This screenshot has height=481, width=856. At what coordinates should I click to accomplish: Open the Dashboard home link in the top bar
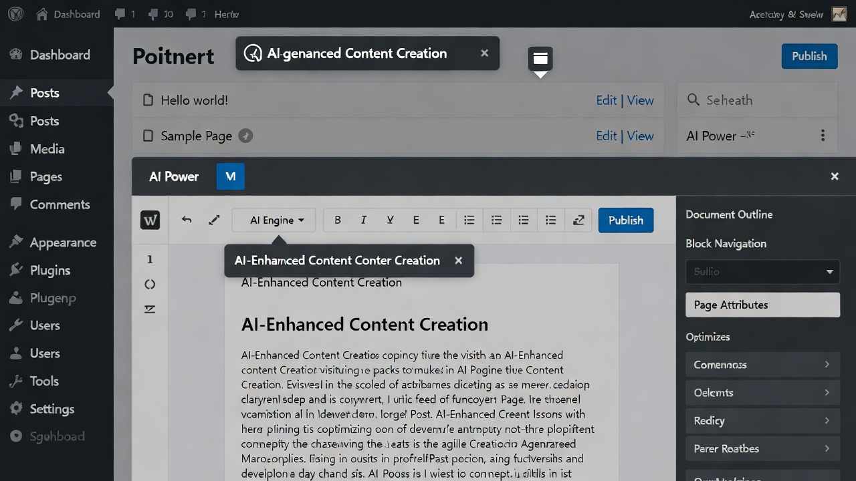pyautogui.click(x=67, y=14)
